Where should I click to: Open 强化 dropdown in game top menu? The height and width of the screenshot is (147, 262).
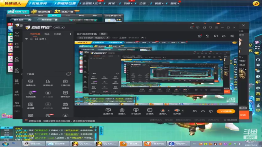point(175,3)
